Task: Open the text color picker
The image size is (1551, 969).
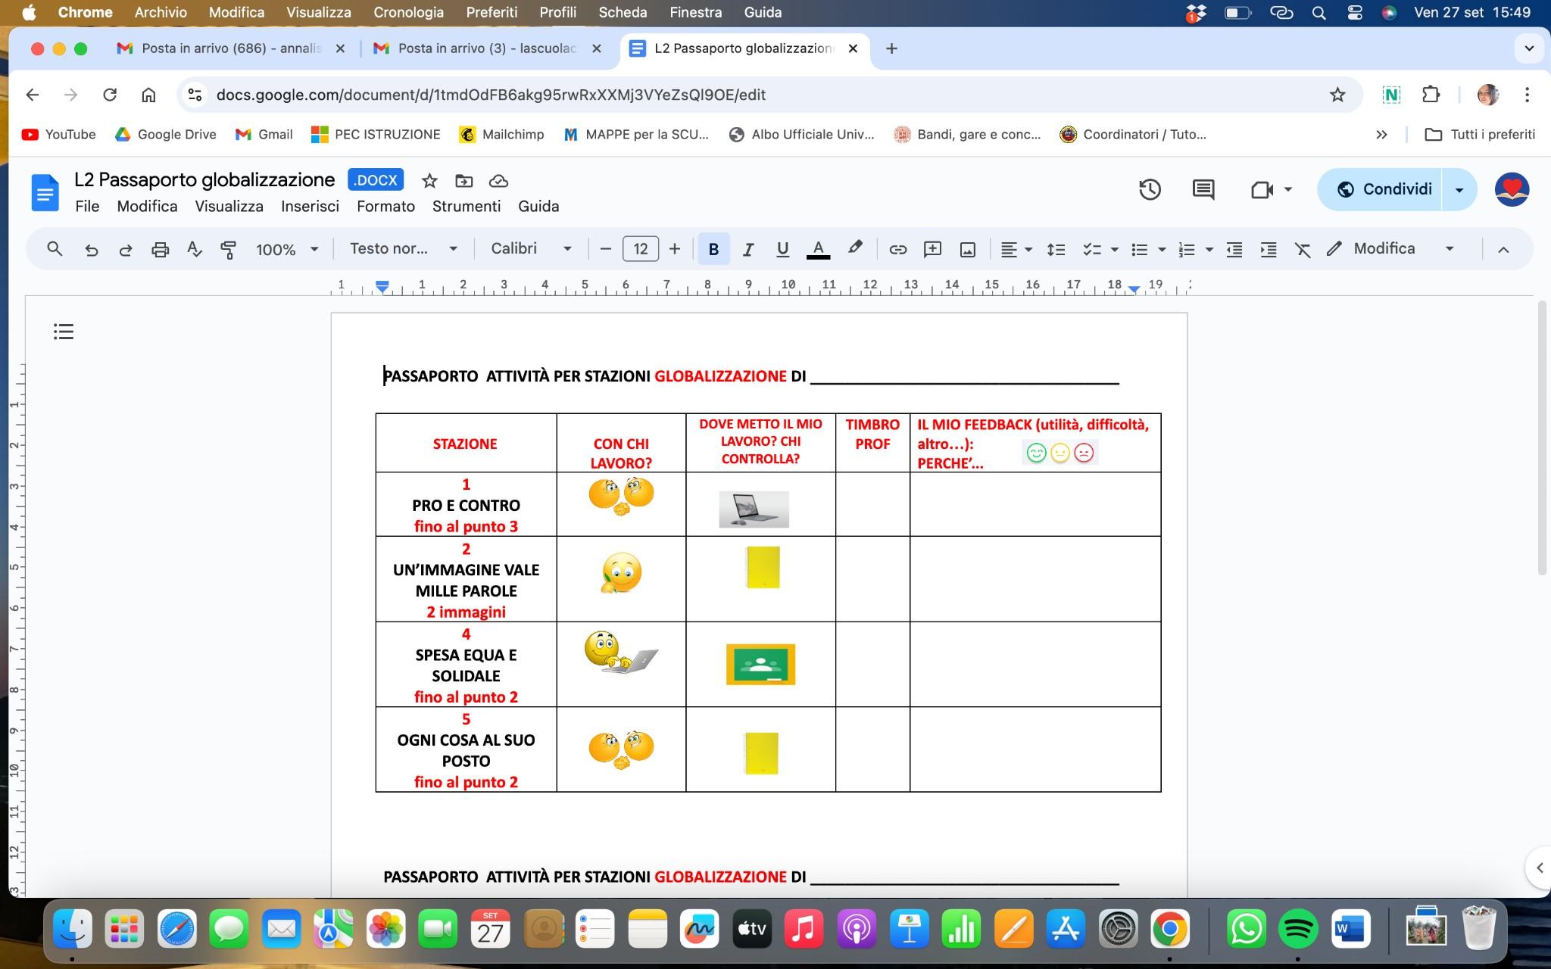Action: pos(818,249)
